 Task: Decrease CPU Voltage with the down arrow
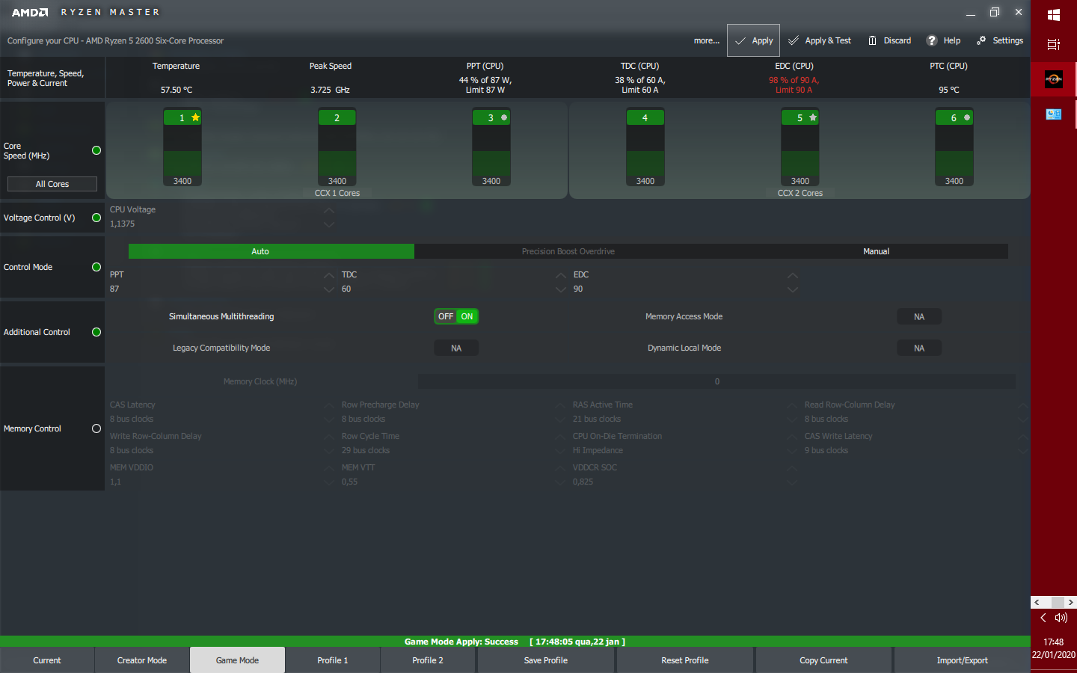pos(329,224)
